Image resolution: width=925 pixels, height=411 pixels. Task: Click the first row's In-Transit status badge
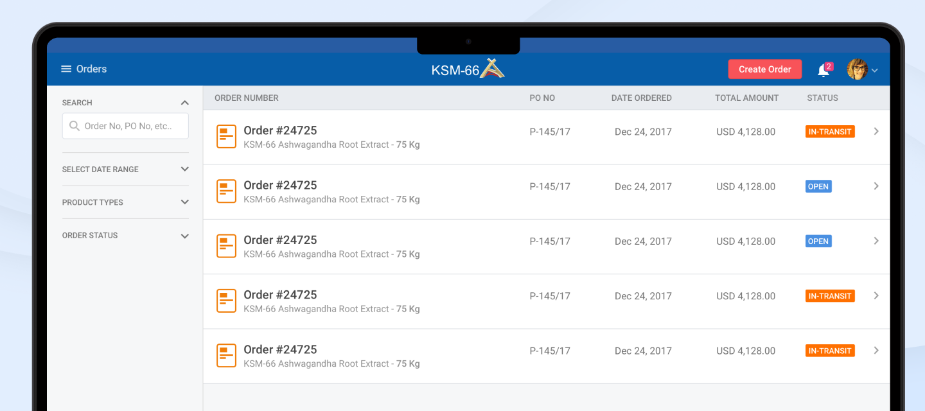tap(830, 132)
